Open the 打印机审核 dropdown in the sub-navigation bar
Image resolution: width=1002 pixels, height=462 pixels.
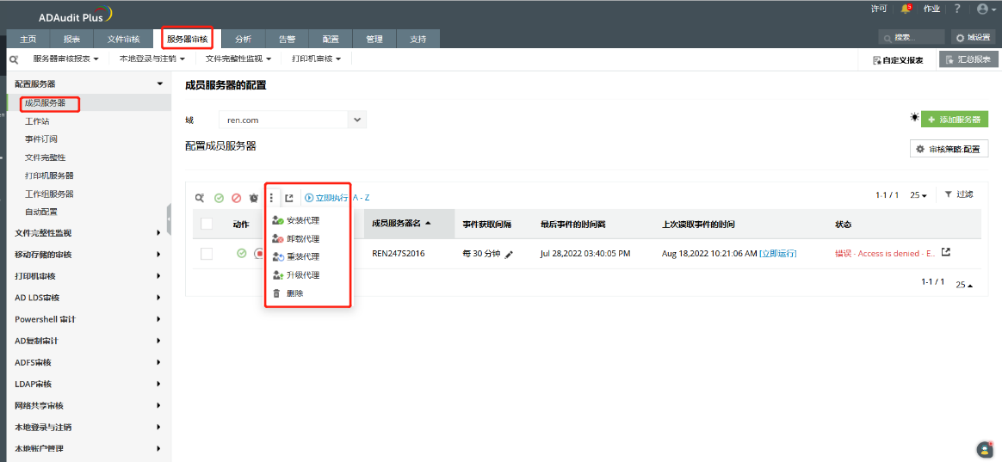316,59
